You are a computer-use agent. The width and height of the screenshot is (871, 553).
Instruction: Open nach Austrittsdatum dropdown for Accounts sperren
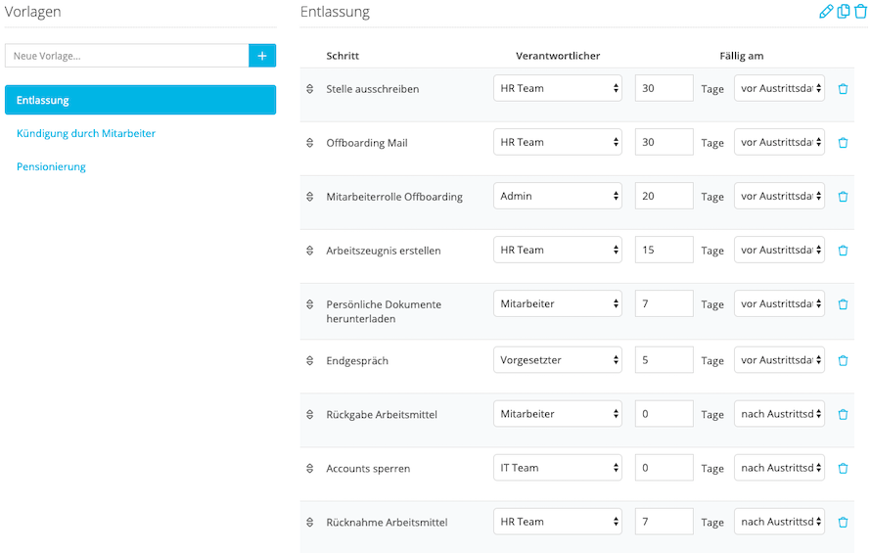coord(779,468)
